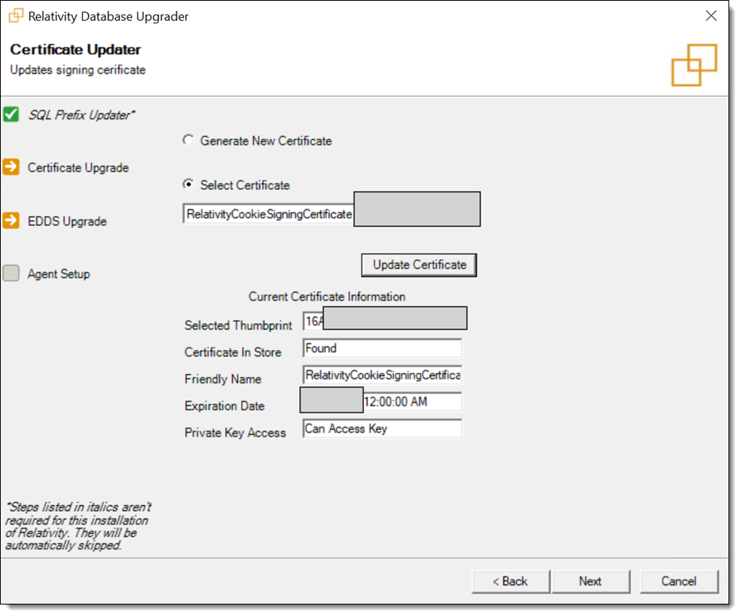The image size is (736, 612).
Task: Go back with the < Back button
Action: coord(511,582)
